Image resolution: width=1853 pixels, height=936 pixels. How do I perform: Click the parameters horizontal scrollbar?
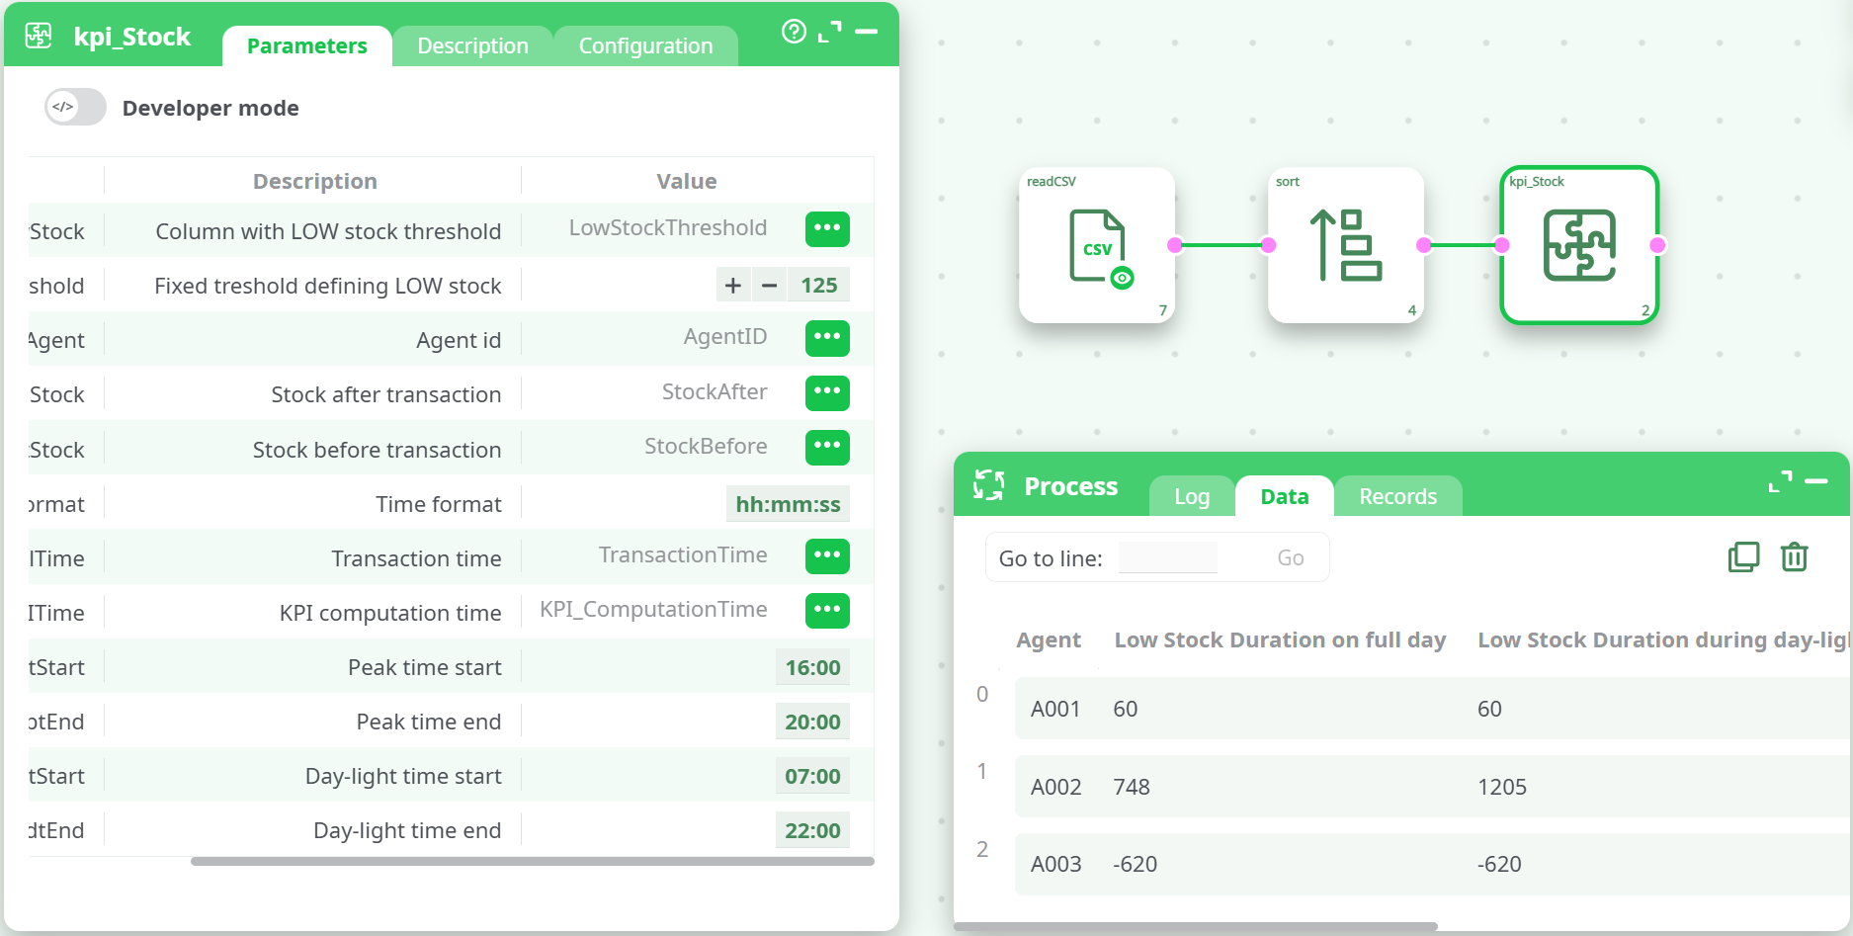tap(532, 861)
